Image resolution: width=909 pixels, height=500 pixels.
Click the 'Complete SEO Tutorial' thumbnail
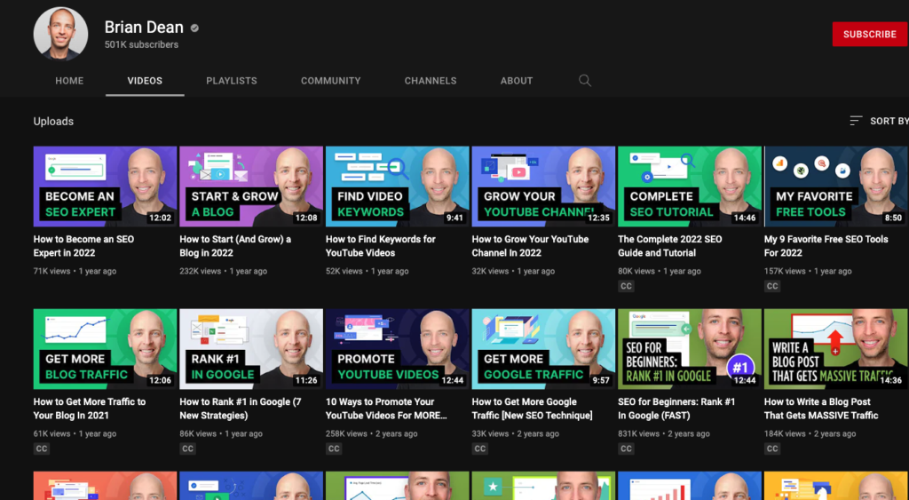click(689, 187)
